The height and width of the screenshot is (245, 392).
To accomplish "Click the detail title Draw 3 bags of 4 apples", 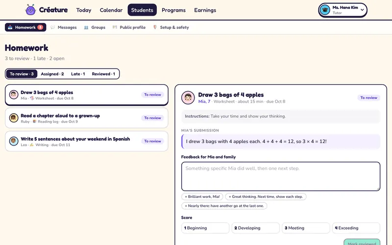I will 231,95.
